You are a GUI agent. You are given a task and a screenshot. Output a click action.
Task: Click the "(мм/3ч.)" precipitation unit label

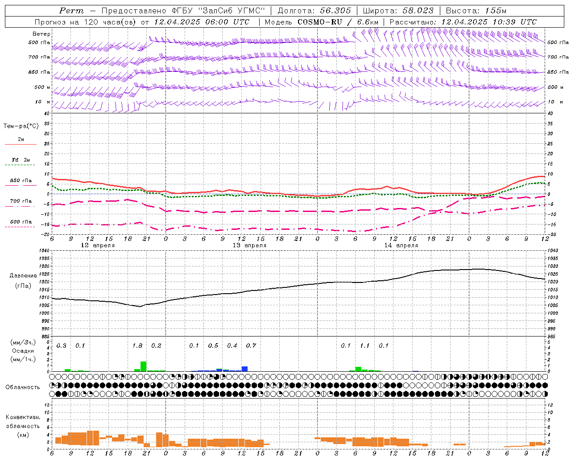click(x=23, y=343)
